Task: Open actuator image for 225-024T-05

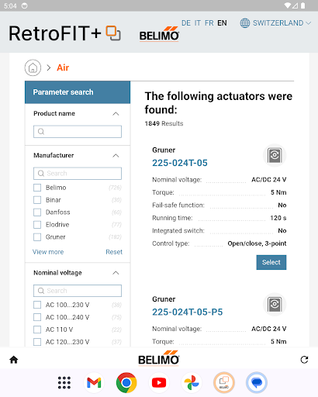Action: 275,155
